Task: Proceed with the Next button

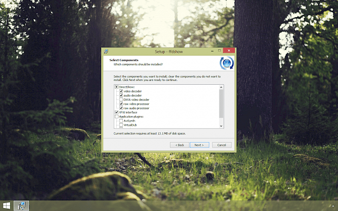Action: (200, 145)
